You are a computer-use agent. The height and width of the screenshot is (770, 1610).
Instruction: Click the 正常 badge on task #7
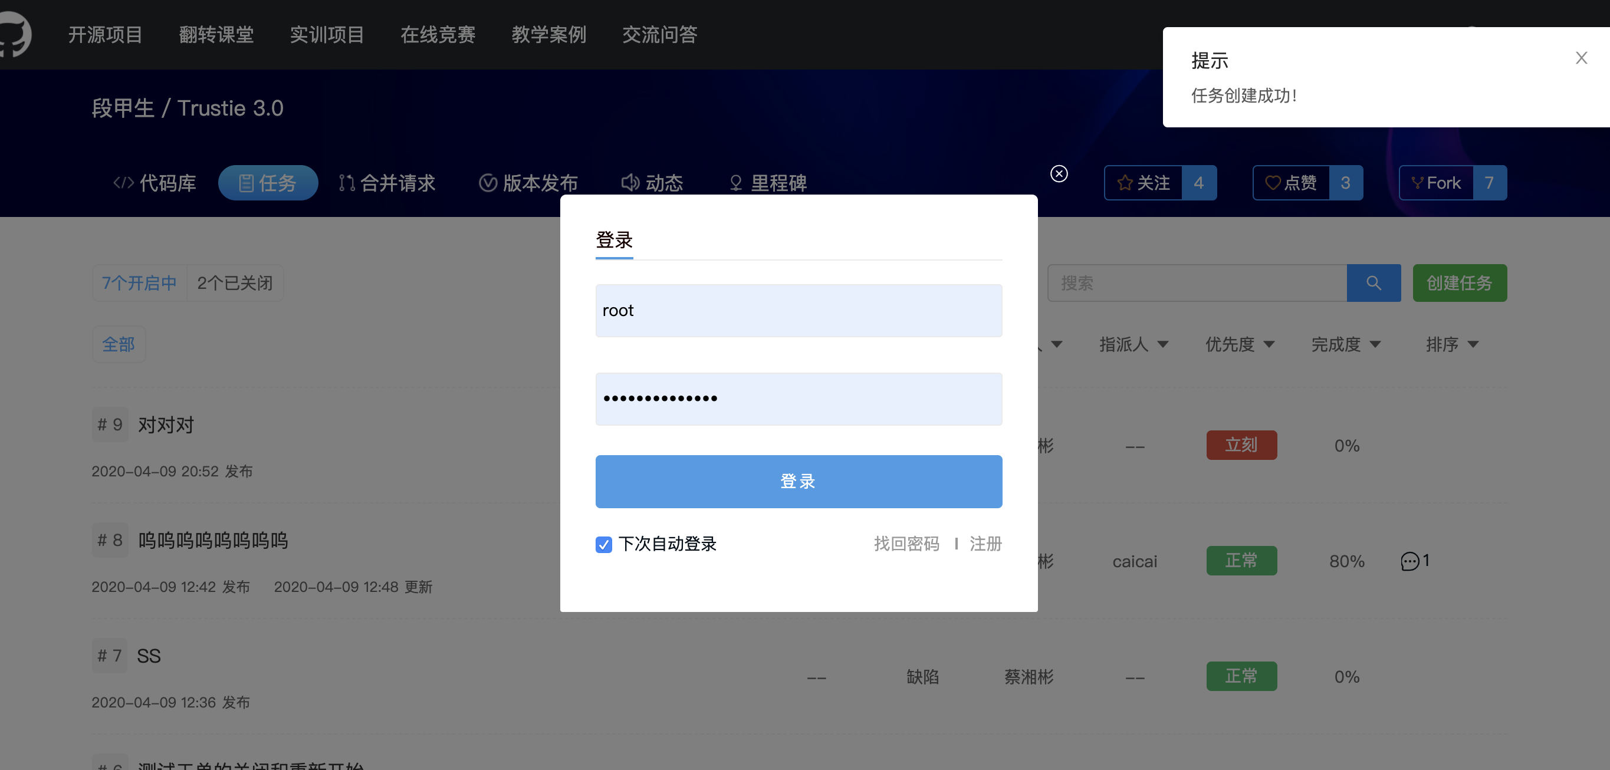tap(1241, 676)
